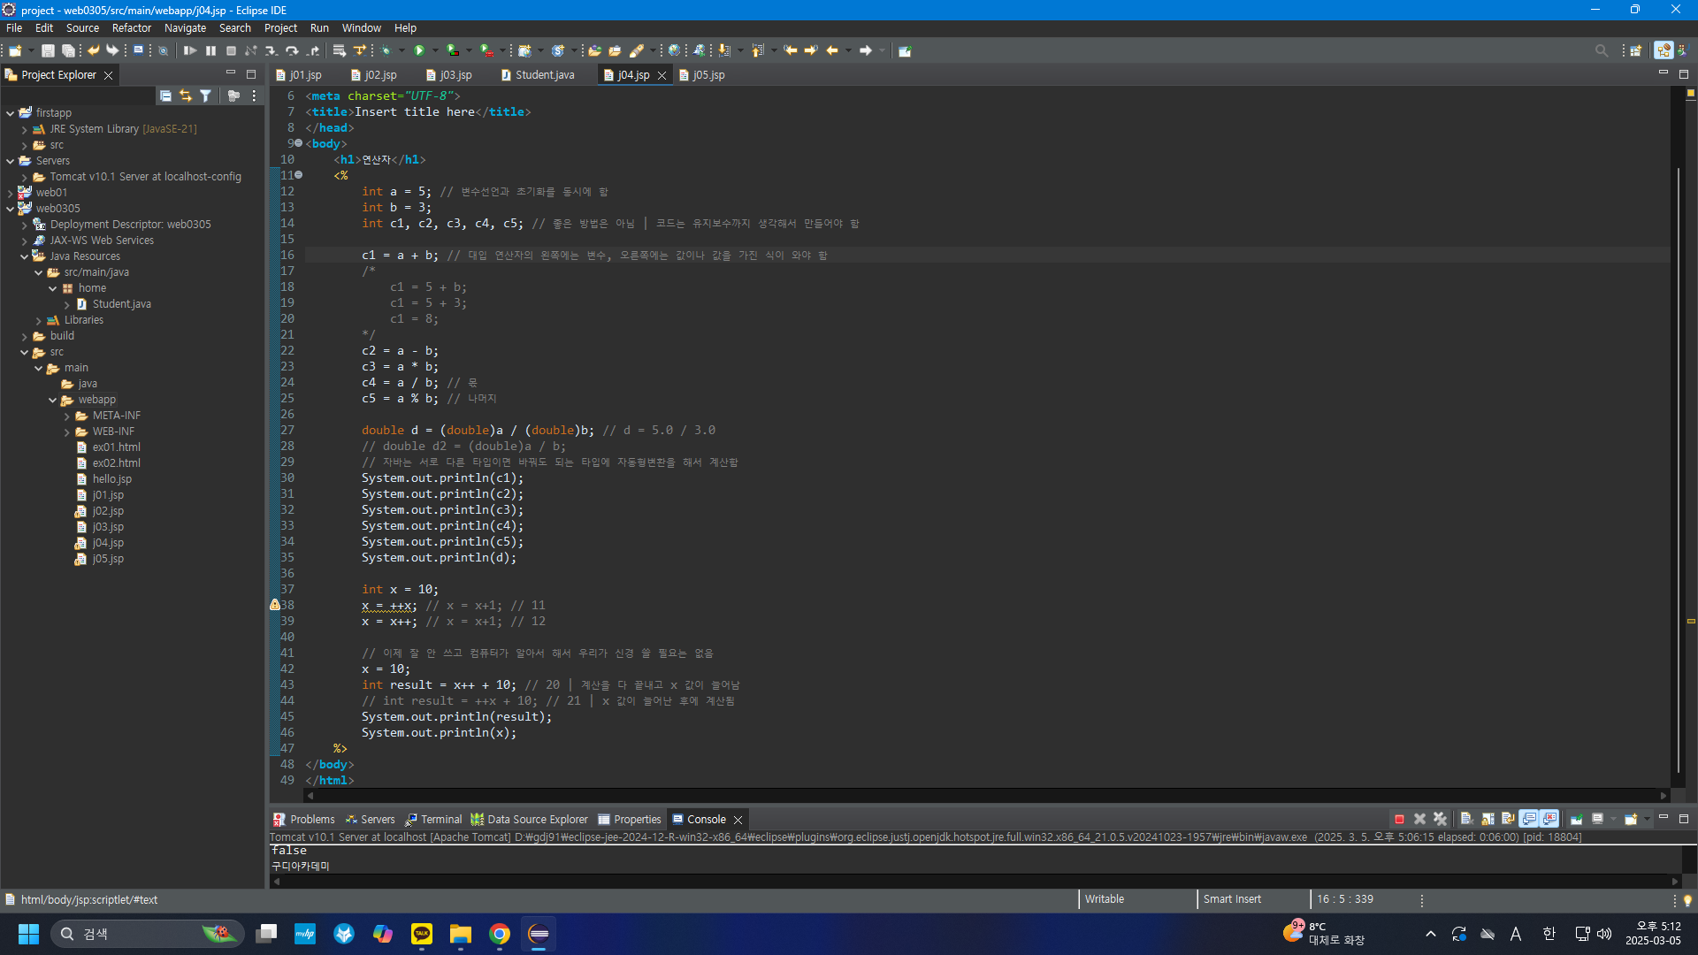
Task: Open the Refactor menu
Action: (131, 28)
